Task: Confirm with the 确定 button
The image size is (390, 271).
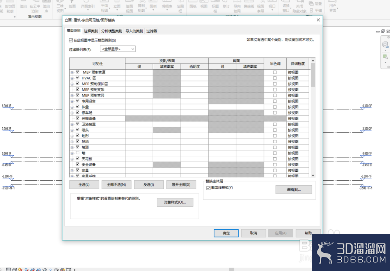Action: [x=226, y=233]
